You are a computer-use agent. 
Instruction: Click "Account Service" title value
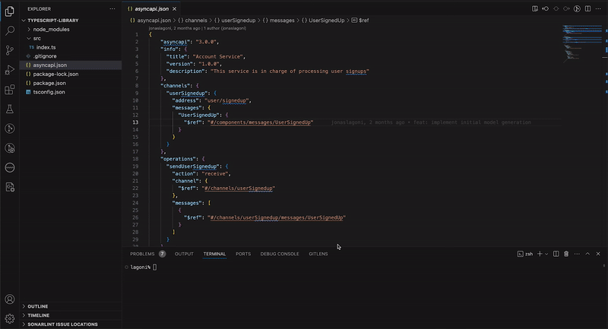(x=219, y=56)
